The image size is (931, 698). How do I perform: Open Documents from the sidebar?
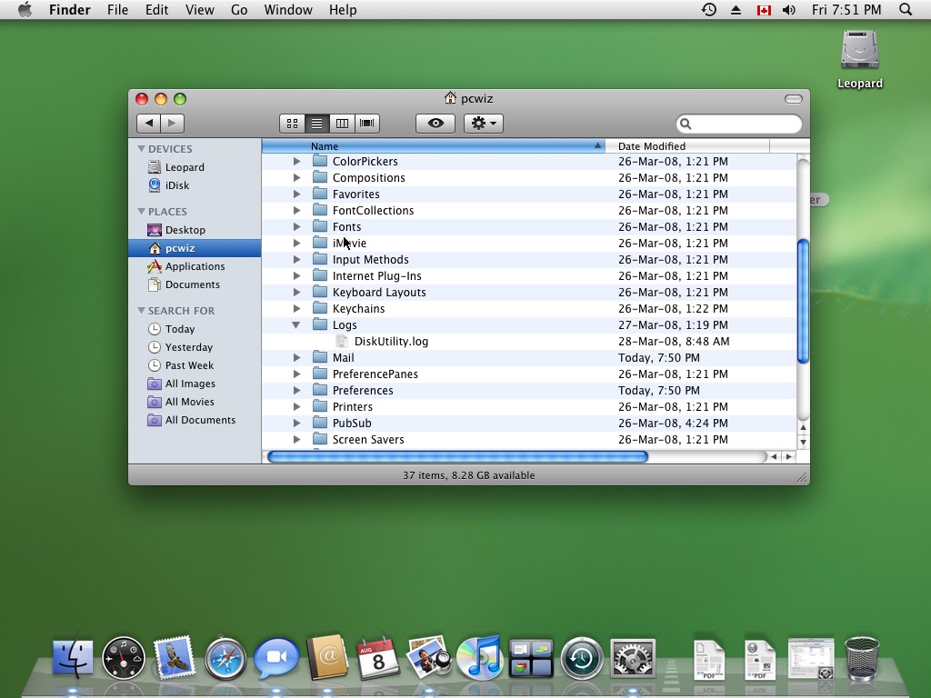coord(195,284)
